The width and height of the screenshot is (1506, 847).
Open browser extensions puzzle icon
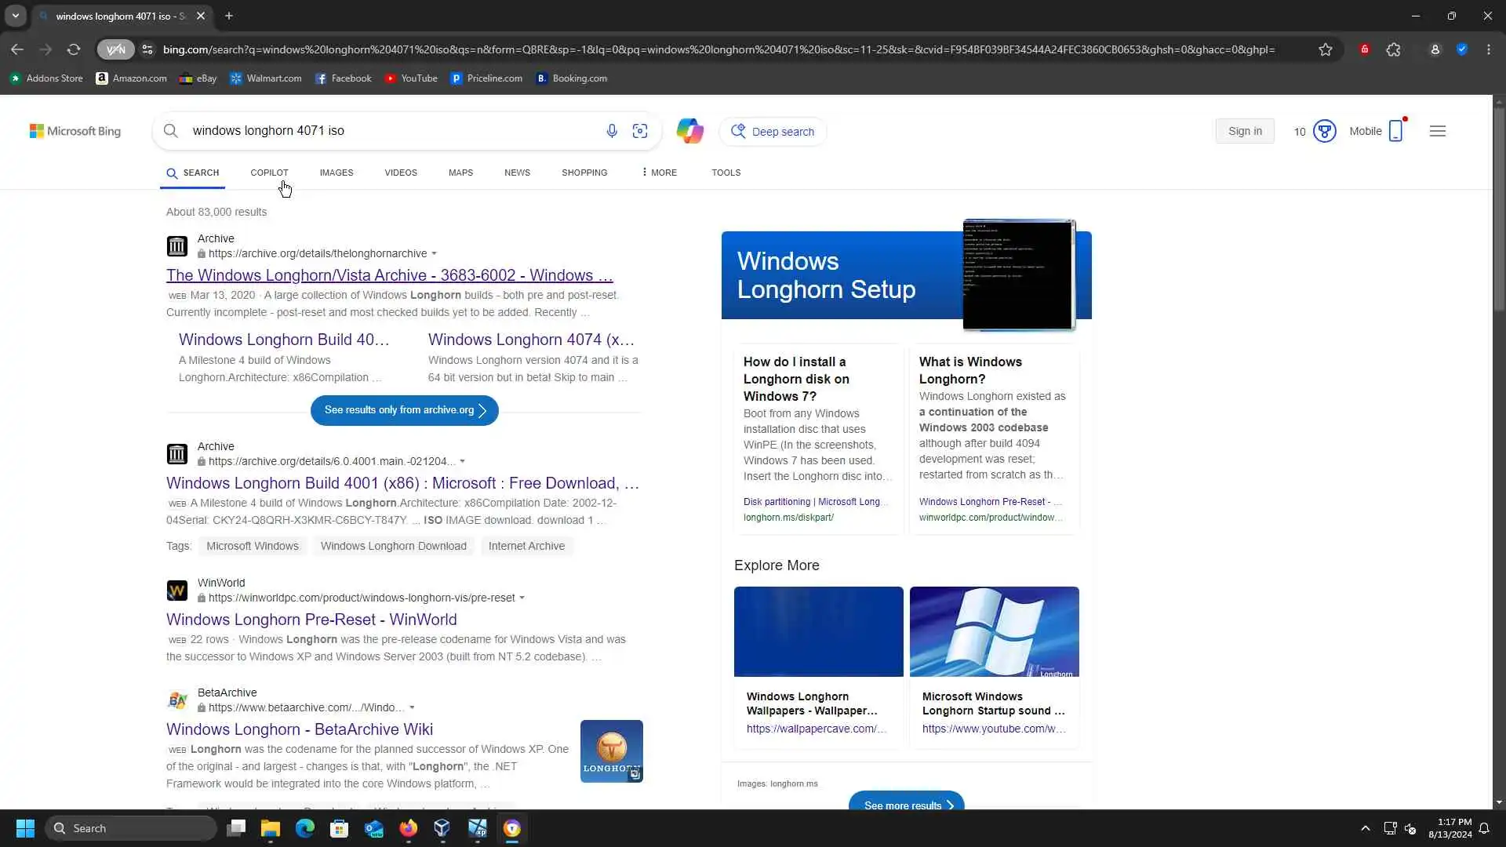(x=1393, y=49)
